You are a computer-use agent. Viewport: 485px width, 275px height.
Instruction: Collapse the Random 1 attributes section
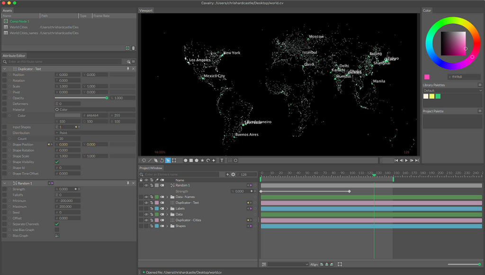point(5,183)
